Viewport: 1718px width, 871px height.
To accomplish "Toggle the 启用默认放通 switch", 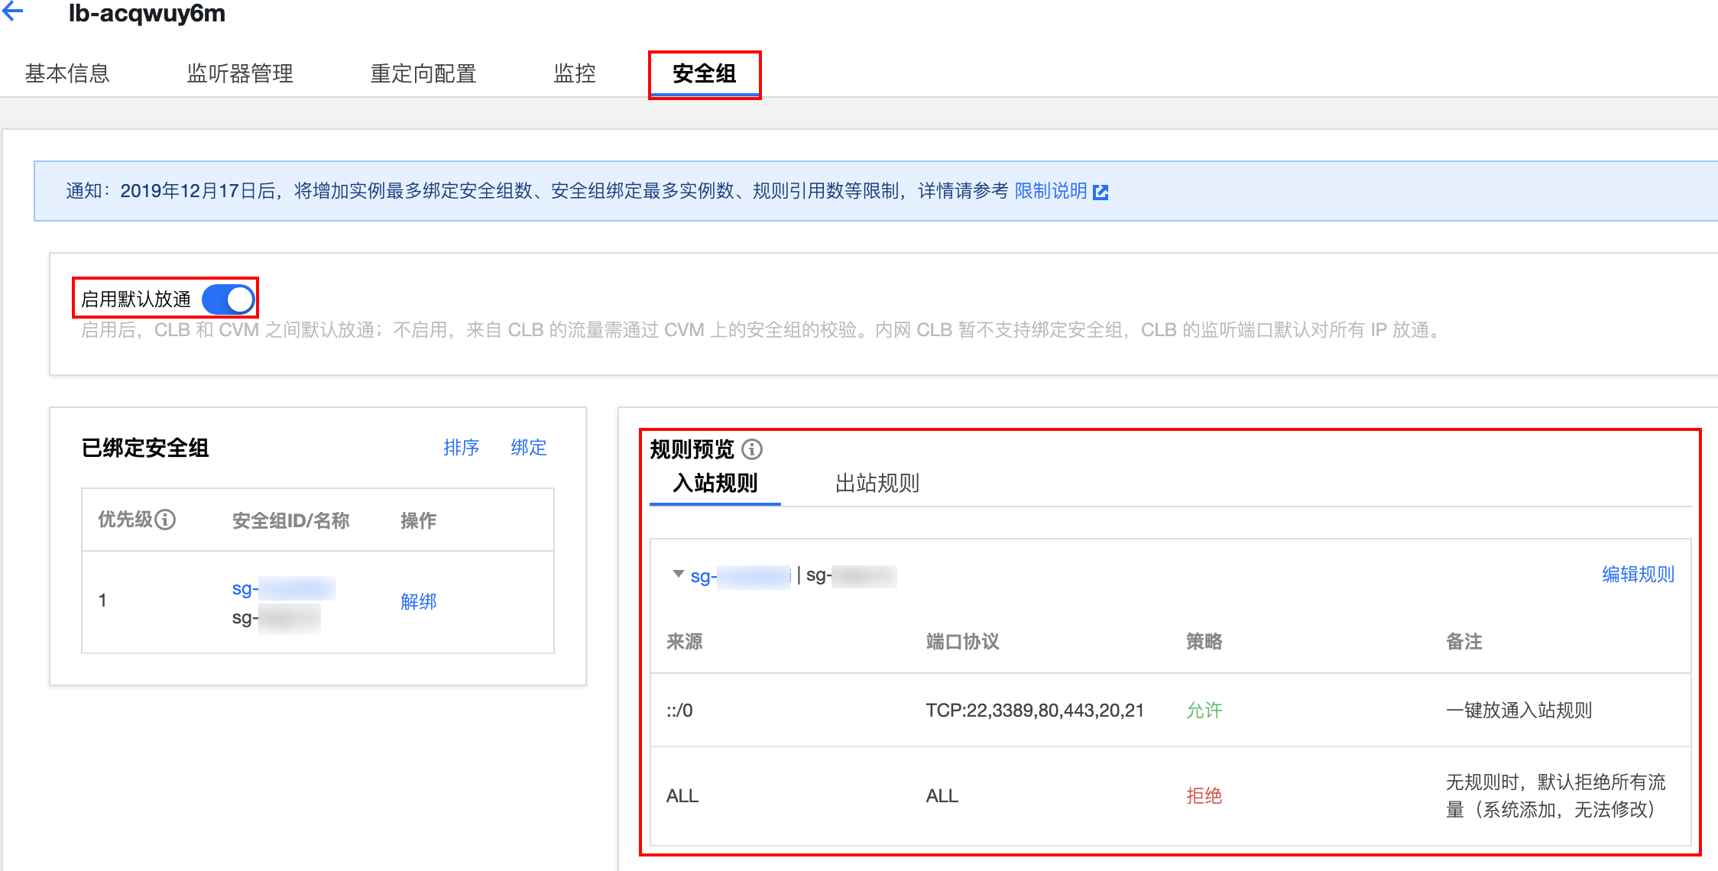I will point(229,299).
